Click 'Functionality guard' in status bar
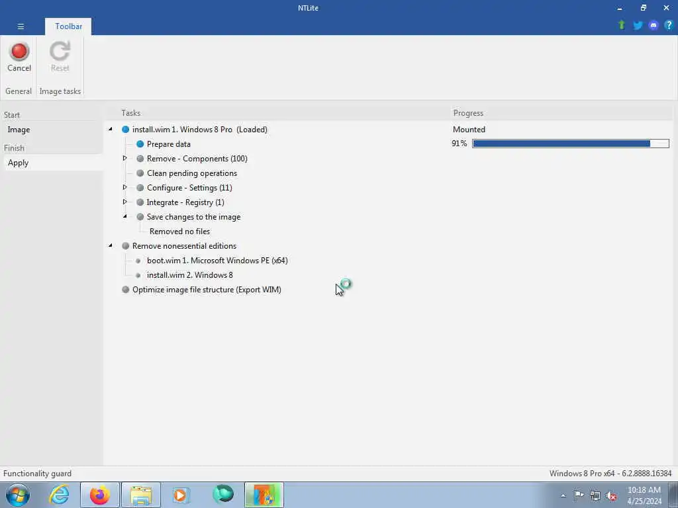 pyautogui.click(x=37, y=474)
